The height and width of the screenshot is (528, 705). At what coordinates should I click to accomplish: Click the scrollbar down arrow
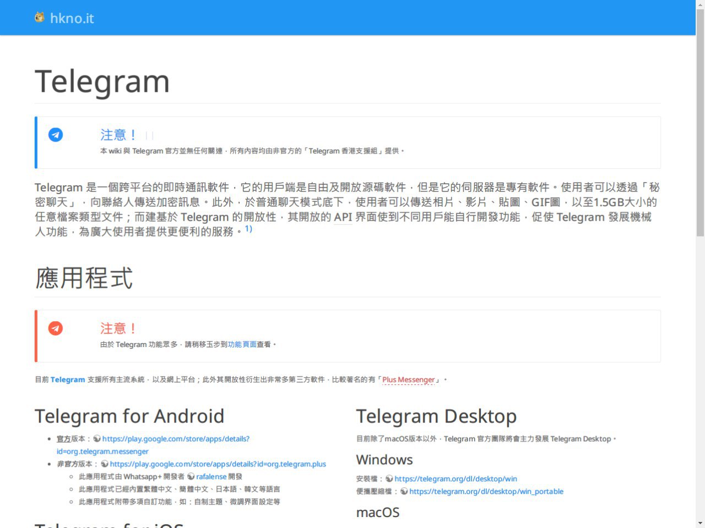pos(700,522)
